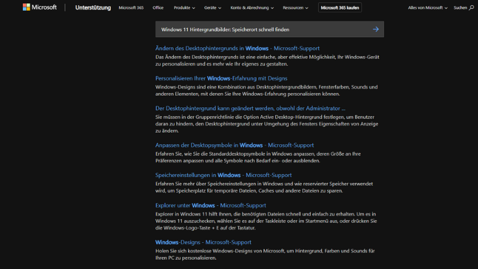
Task: Click the Microsoft logo
Action: pyautogui.click(x=40, y=7)
